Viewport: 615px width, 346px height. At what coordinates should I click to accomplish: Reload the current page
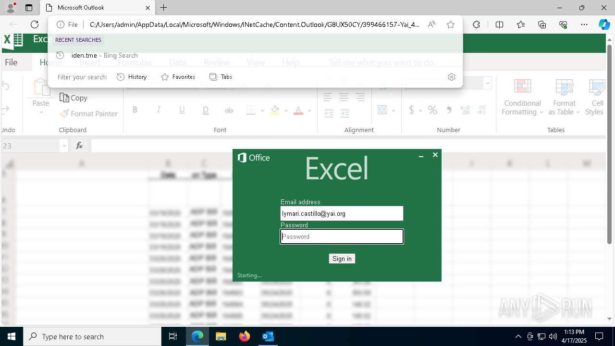35,25
